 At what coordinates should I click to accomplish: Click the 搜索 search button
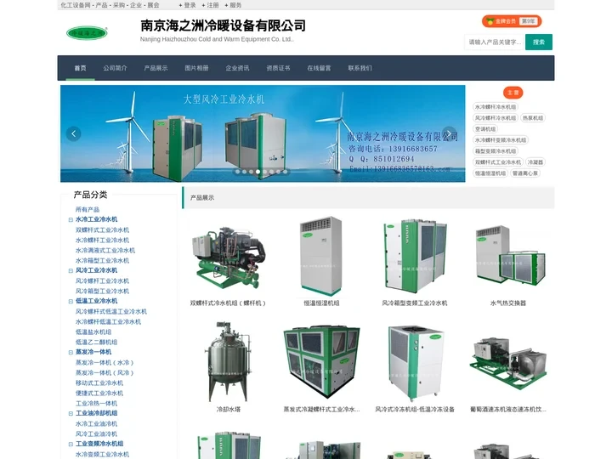click(x=539, y=42)
